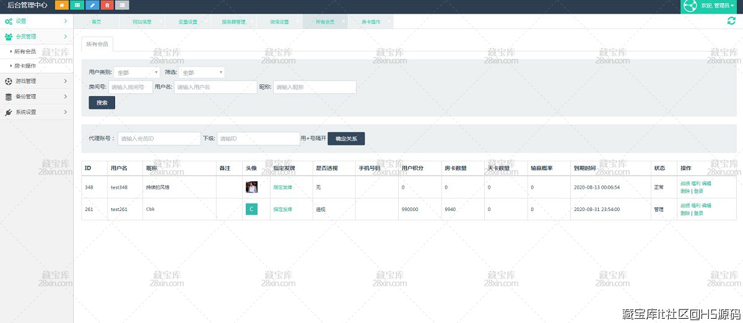Click the green table icon button
743x323 pixels.
coord(77,5)
